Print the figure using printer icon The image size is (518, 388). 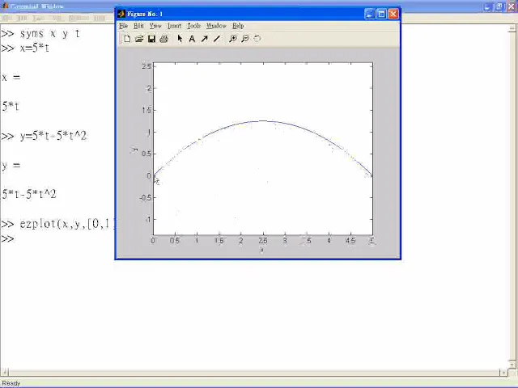click(163, 39)
